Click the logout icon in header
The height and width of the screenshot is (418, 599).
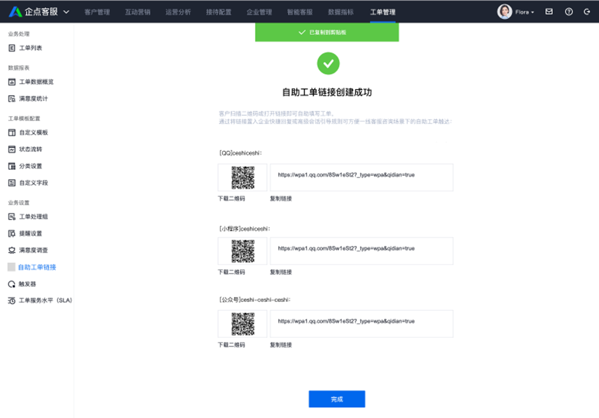click(587, 12)
